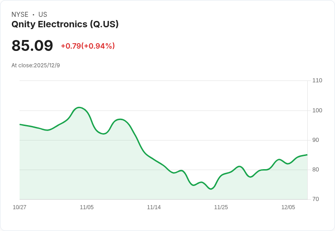335x231 pixels.
Task: Click the 11/25 date axis label
Action: pyautogui.click(x=221, y=207)
